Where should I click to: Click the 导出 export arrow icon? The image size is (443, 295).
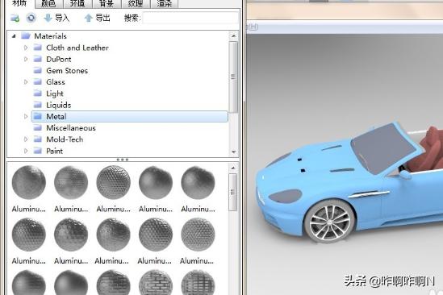89,18
